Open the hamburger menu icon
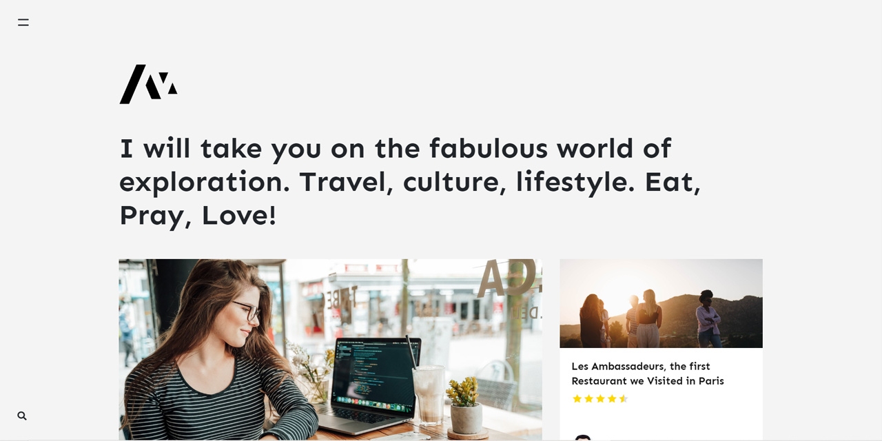This screenshot has height=441, width=882. 23,22
